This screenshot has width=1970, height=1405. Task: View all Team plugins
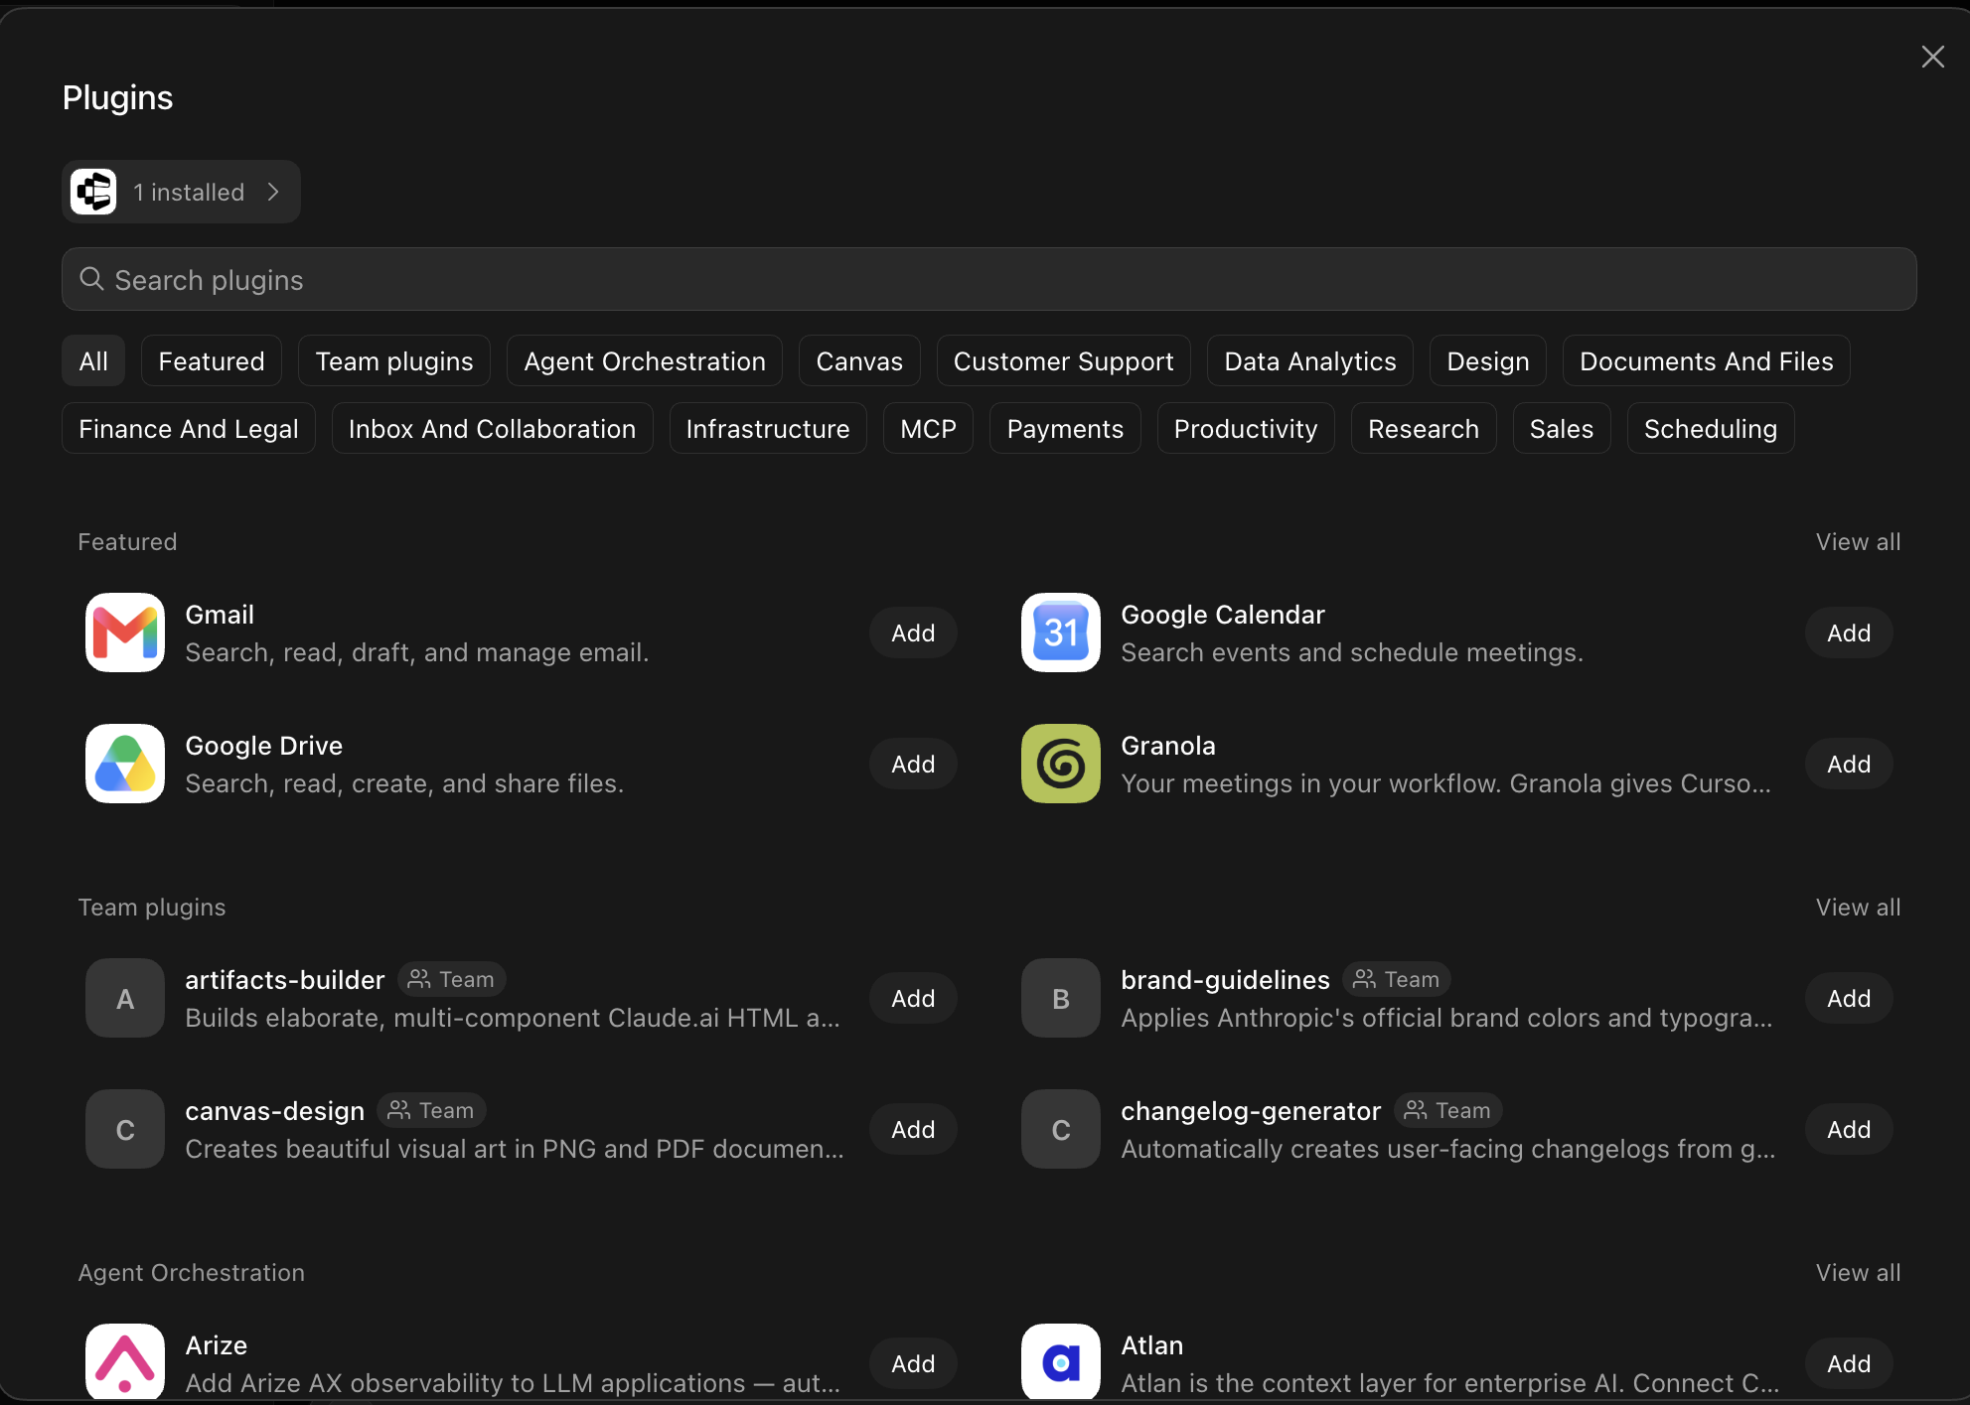coord(1858,907)
